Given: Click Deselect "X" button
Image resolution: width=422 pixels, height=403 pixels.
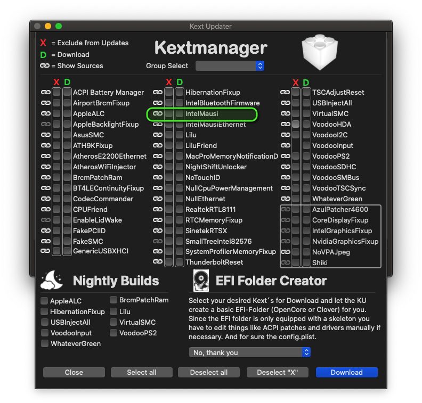Looking at the screenshot, I should [x=278, y=372].
